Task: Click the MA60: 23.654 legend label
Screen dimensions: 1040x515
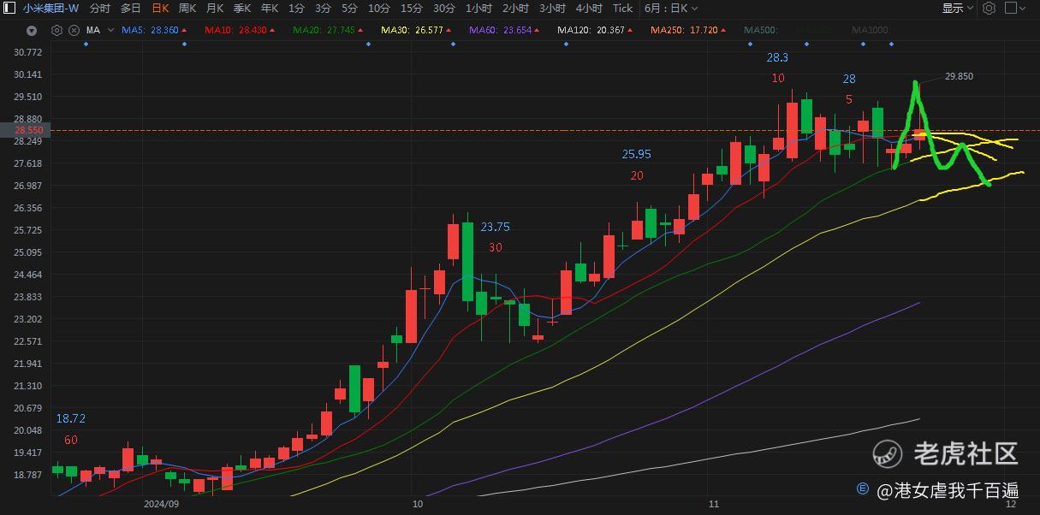Action: point(501,30)
